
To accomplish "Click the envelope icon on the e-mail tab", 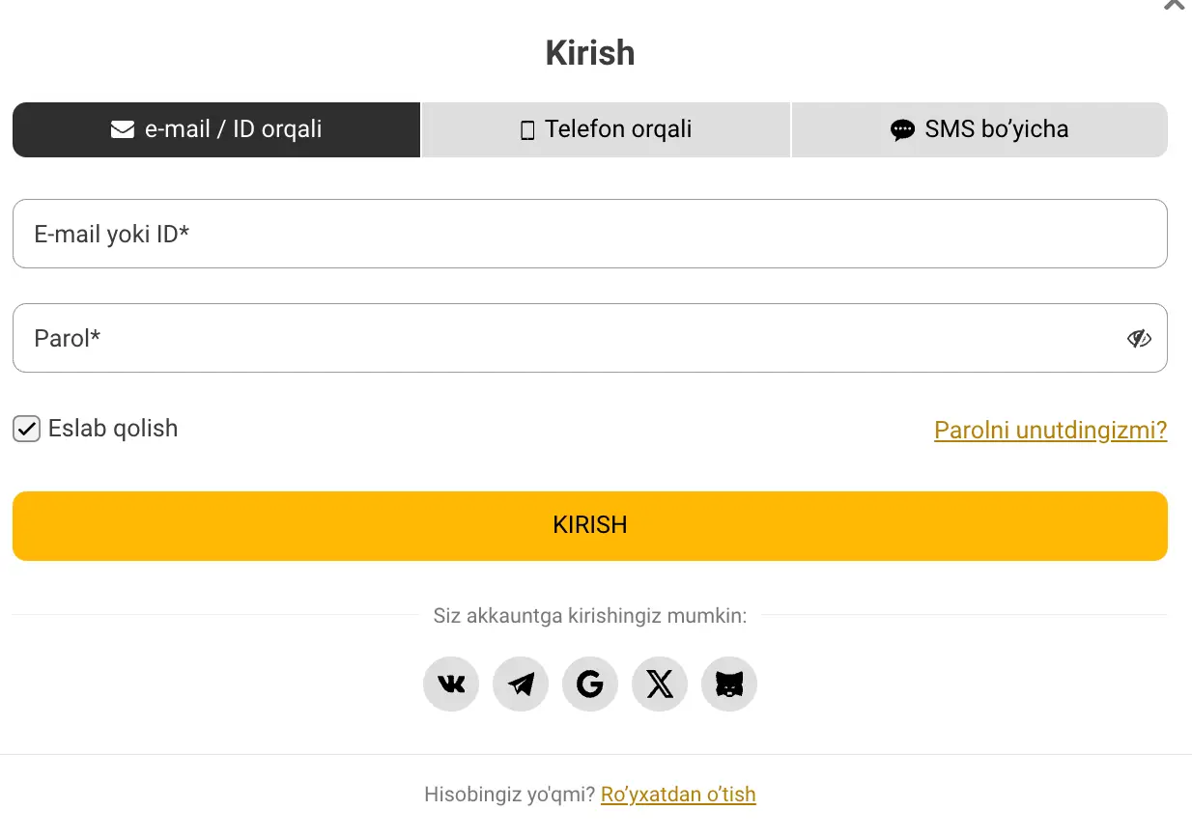I will point(123,128).
